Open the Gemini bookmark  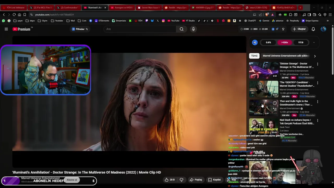pos(264,21)
